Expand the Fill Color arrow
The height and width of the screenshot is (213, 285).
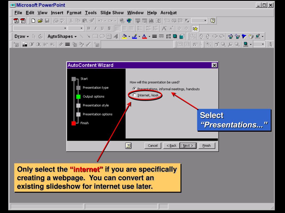click(129, 36)
